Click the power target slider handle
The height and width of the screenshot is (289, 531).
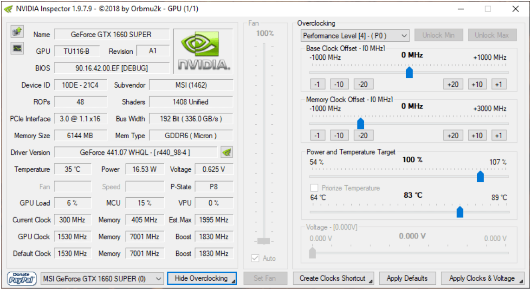pos(480,176)
